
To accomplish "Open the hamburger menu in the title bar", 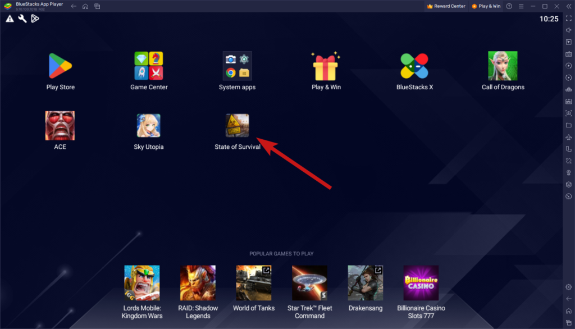I will point(521,6).
